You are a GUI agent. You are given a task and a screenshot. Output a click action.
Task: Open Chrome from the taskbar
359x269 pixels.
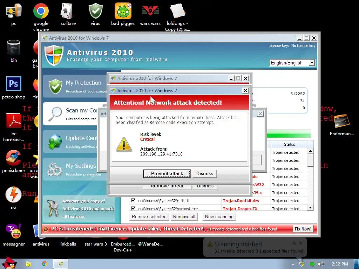(x=45, y=264)
